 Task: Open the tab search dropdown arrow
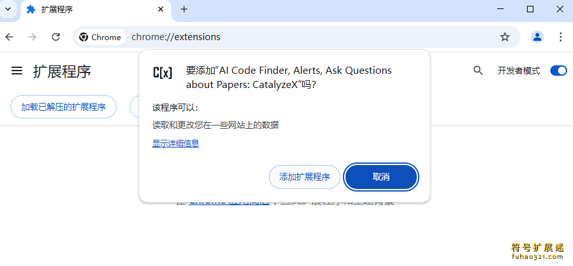pos(8,9)
